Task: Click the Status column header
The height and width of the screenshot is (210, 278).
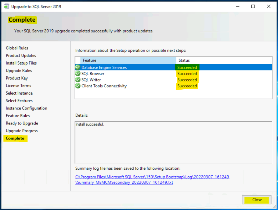Action: tap(224, 60)
